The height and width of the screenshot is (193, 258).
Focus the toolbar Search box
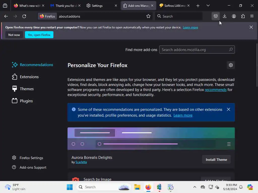tap(179, 16)
